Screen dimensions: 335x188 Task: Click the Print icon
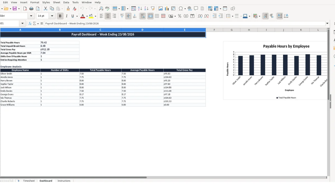(x=31, y=9)
